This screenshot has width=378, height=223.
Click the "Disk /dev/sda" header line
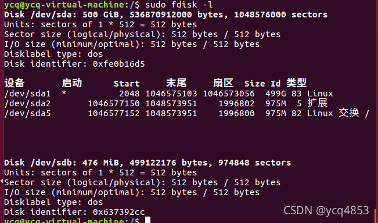pyautogui.click(x=166, y=15)
